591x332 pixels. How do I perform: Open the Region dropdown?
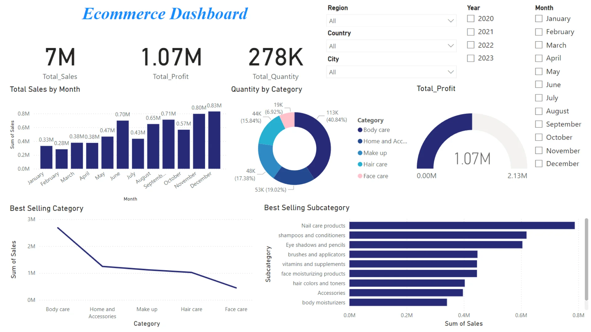(391, 21)
